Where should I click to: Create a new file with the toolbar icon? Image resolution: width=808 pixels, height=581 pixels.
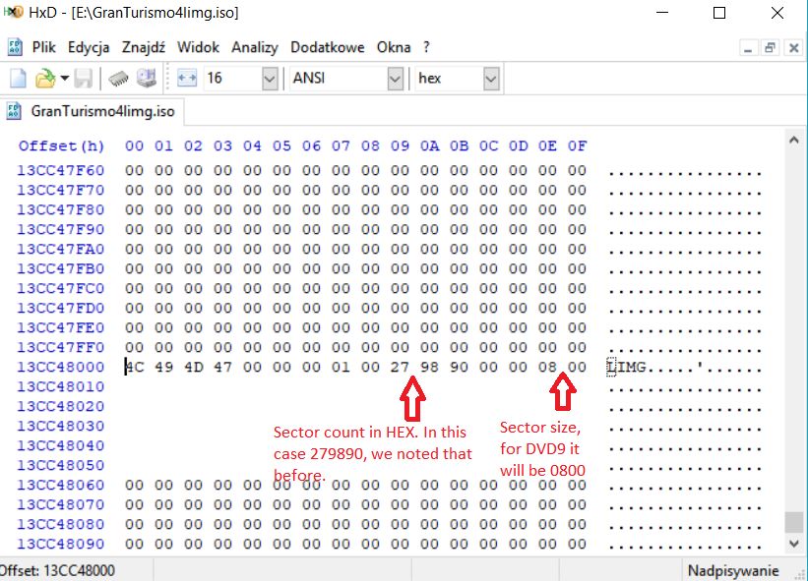18,79
